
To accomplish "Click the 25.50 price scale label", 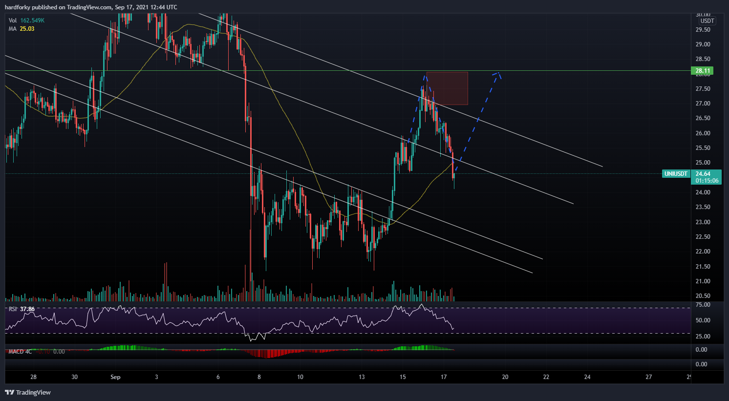I will (703, 148).
